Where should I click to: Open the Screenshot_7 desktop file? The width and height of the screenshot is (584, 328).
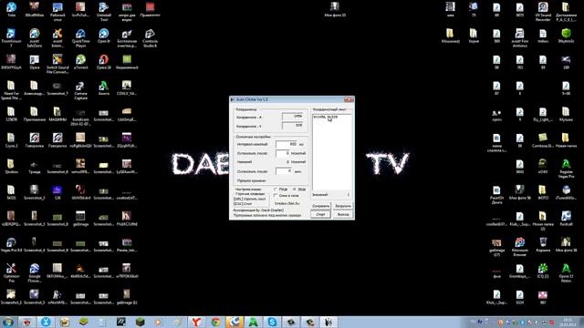[x=57, y=88]
